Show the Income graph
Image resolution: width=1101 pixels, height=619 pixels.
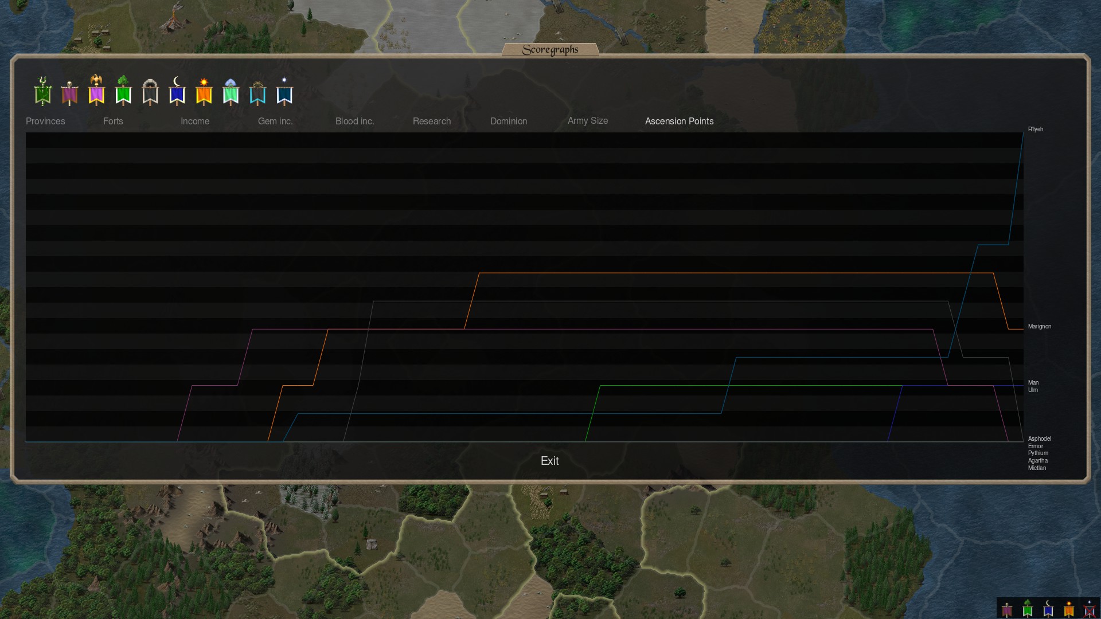coord(195,121)
